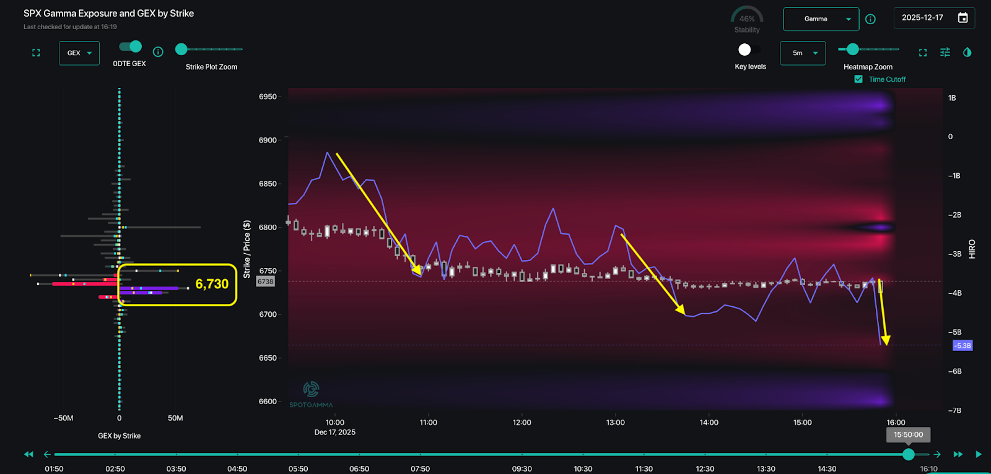The height and width of the screenshot is (474, 991).
Task: Click the 6800 strike axis label
Action: (x=268, y=227)
